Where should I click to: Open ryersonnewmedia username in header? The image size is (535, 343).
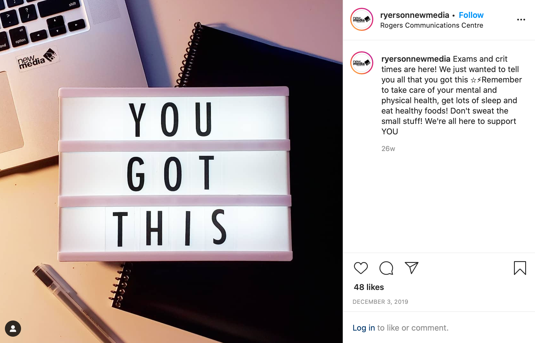tap(415, 15)
